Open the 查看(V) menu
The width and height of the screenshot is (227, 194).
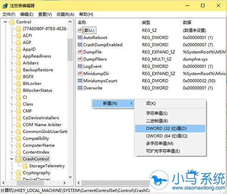click(45, 14)
